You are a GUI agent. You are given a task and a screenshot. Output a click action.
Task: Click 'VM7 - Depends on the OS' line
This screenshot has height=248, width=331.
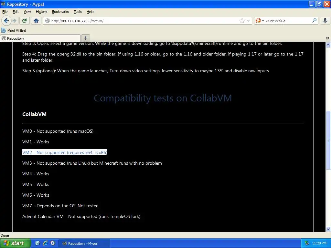61,206
